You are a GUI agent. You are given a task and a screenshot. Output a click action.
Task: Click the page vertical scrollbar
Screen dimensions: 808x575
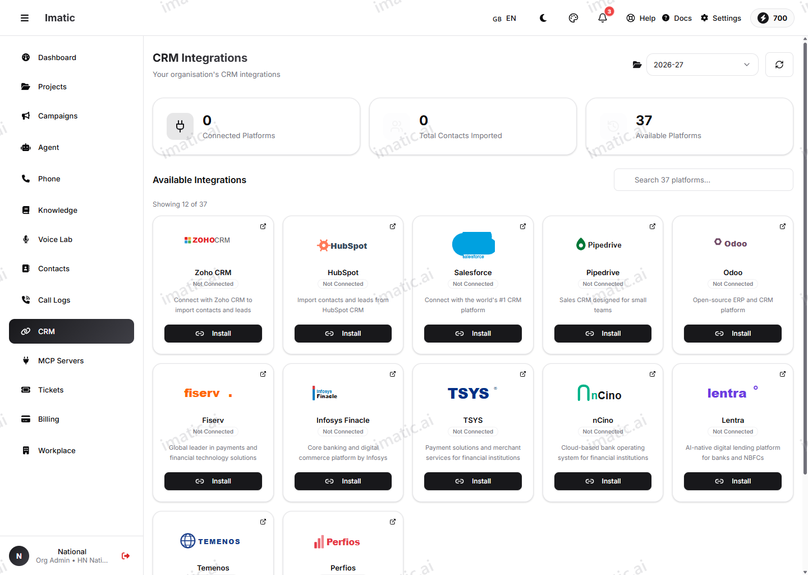(x=805, y=258)
